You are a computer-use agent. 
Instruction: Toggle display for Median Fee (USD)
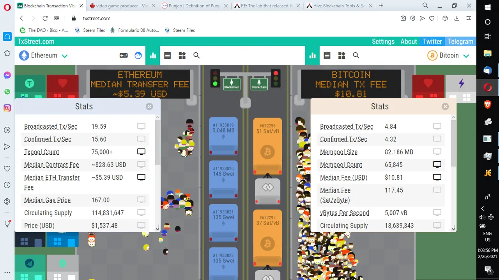pyautogui.click(x=437, y=177)
